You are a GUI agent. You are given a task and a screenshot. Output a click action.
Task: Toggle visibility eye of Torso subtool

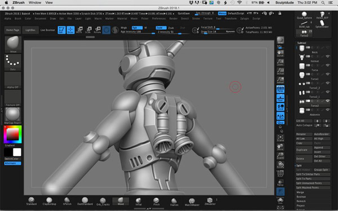[328, 65]
